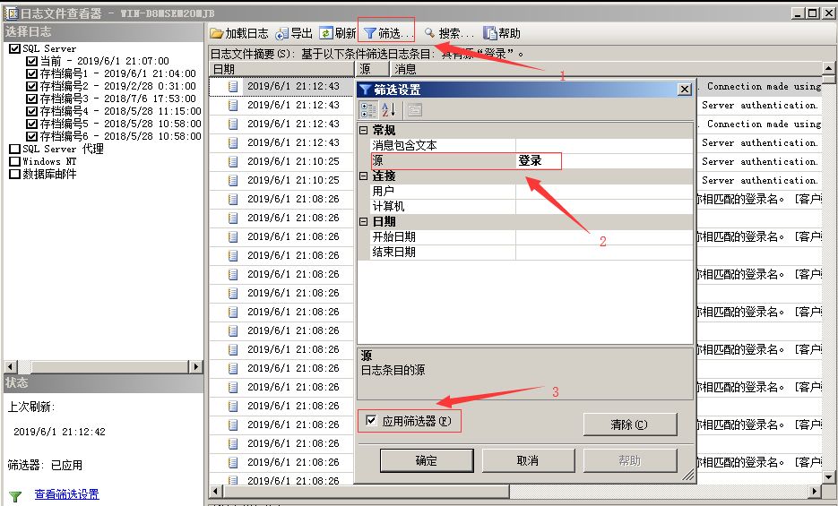Uncheck the 应用筛选器 checkbox
Screen dimensions: 838x506
click(x=371, y=421)
